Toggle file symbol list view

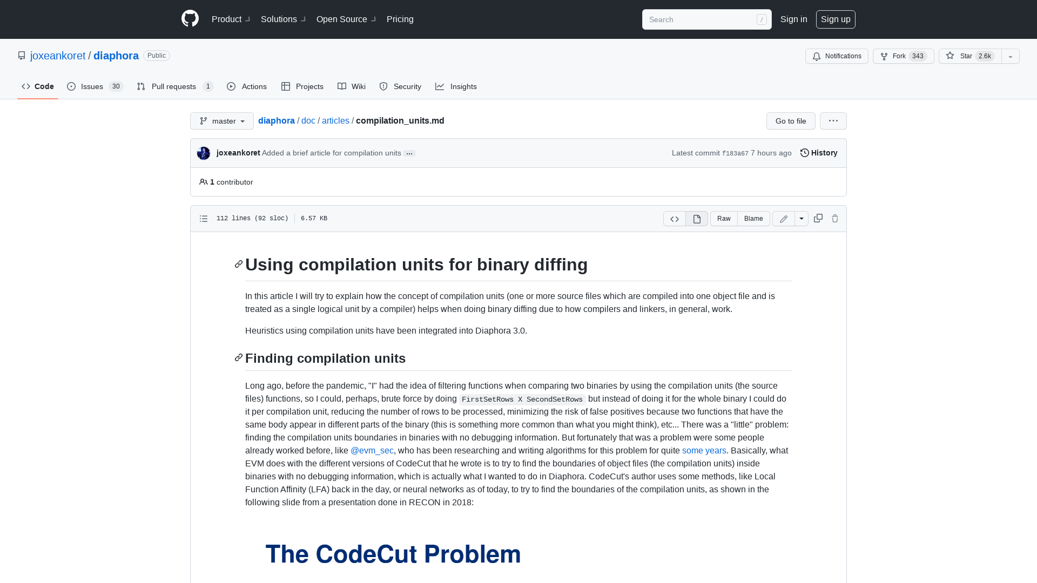click(204, 219)
